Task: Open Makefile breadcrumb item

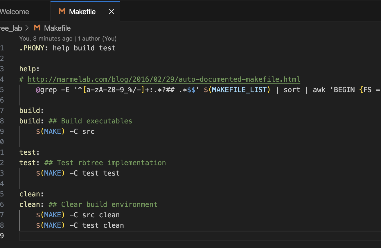Action: (57, 28)
